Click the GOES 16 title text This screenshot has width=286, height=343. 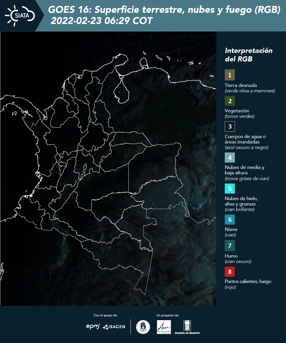164,10
